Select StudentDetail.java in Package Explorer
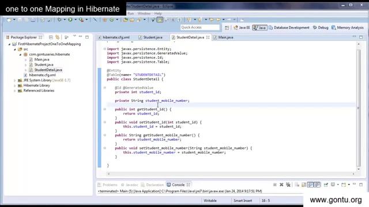Screen dimensions: 369x207 (46, 70)
